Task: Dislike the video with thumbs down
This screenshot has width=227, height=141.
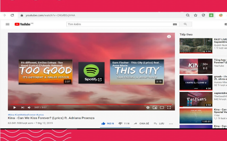Action: pos(124,124)
